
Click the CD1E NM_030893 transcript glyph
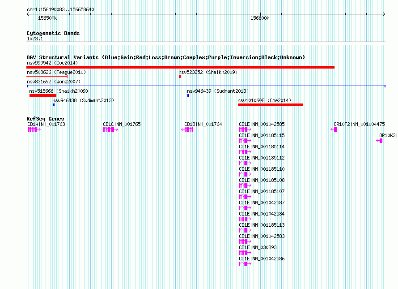click(245, 253)
